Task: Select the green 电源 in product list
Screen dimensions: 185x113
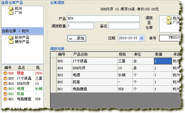Action: (x=20, y=89)
